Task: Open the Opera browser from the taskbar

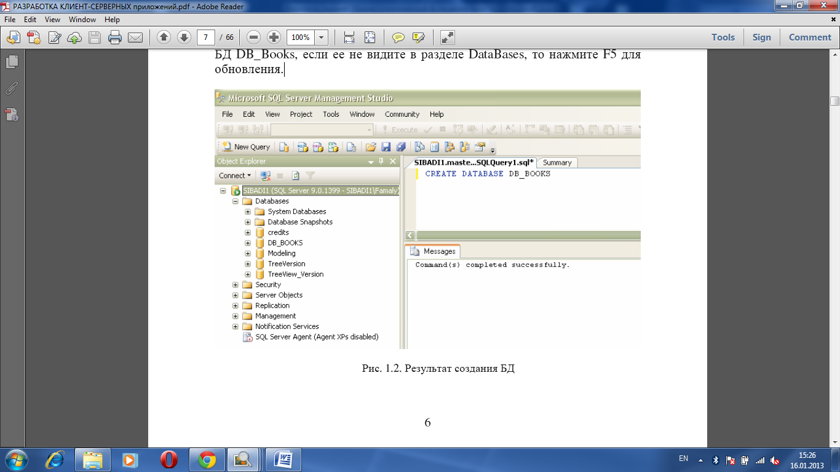Action: (x=168, y=459)
